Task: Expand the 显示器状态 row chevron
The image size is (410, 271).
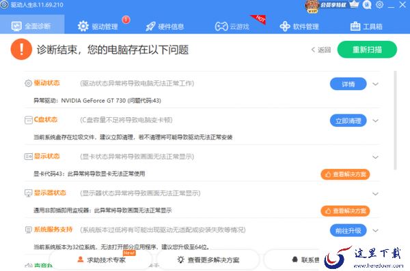Action: (x=375, y=194)
